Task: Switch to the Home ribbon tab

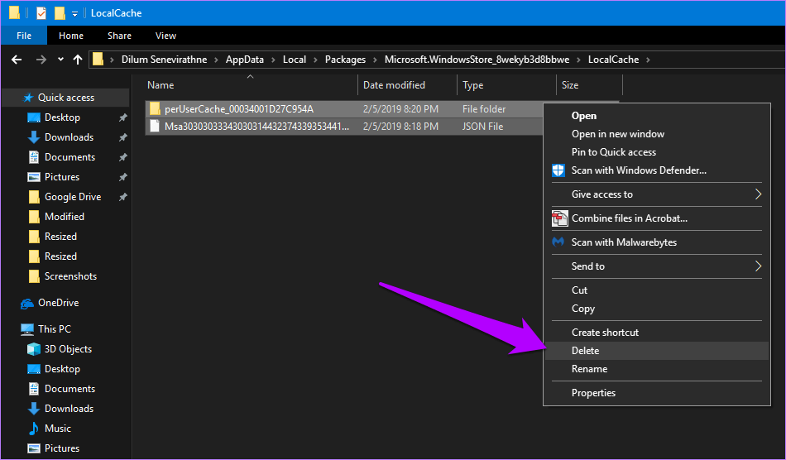Action: (x=71, y=36)
